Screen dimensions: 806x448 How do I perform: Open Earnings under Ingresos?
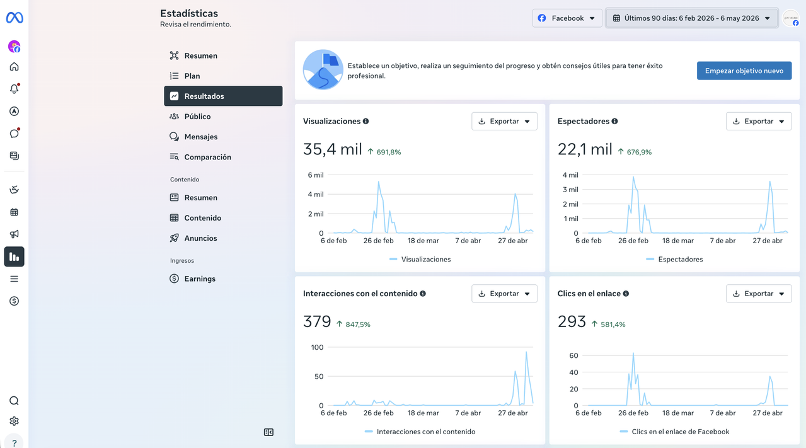[223, 279]
